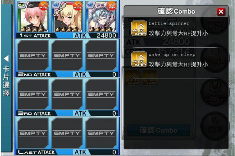Click the dimmed 確定 round button
Image resolution: width=235 pixels, height=156 pixels.
[x=215, y=21]
